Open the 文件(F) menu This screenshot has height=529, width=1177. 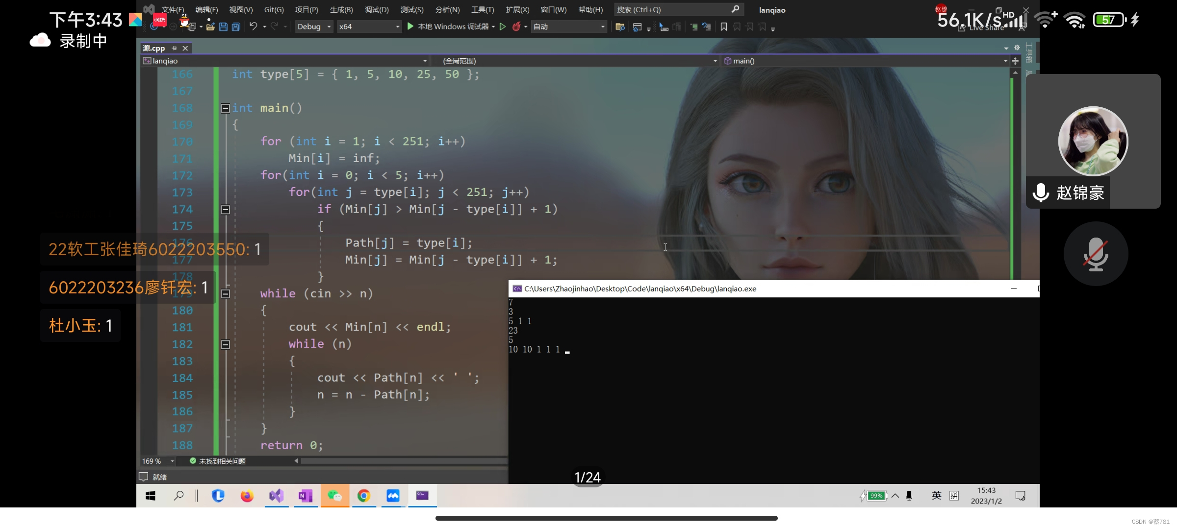coord(173,10)
